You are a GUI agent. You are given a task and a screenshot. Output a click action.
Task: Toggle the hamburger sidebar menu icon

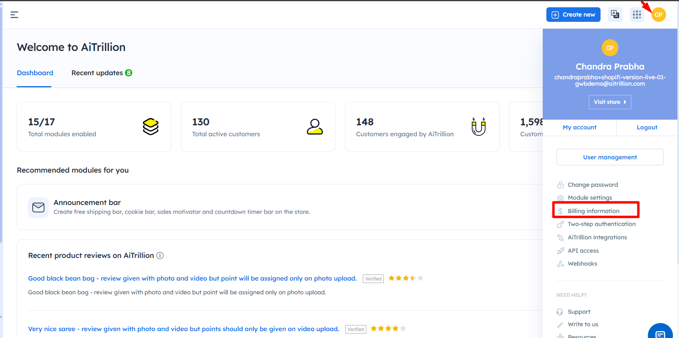pos(14,15)
